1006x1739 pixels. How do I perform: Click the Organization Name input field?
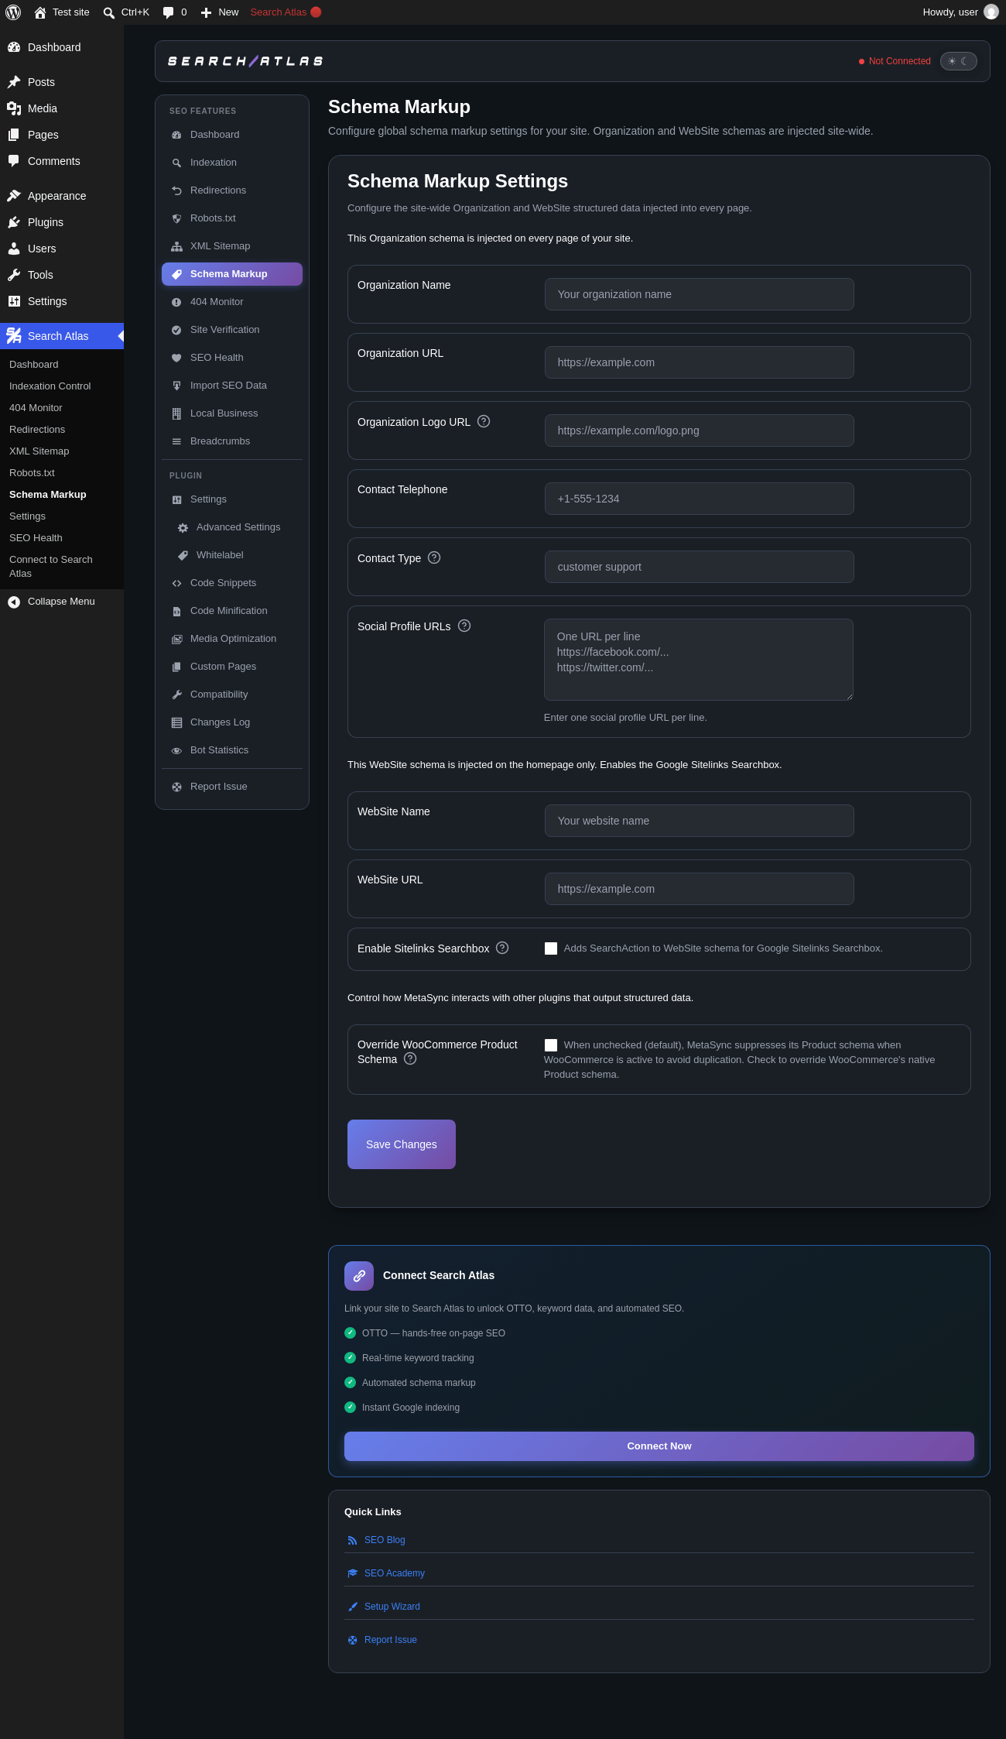(700, 294)
